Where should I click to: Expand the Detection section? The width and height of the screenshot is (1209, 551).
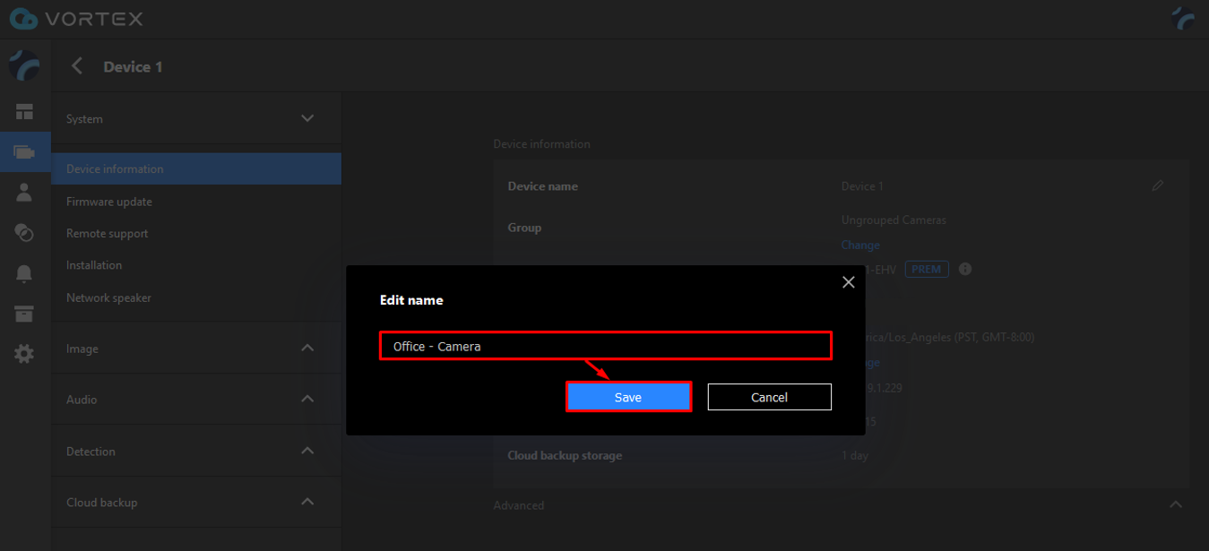tap(307, 452)
